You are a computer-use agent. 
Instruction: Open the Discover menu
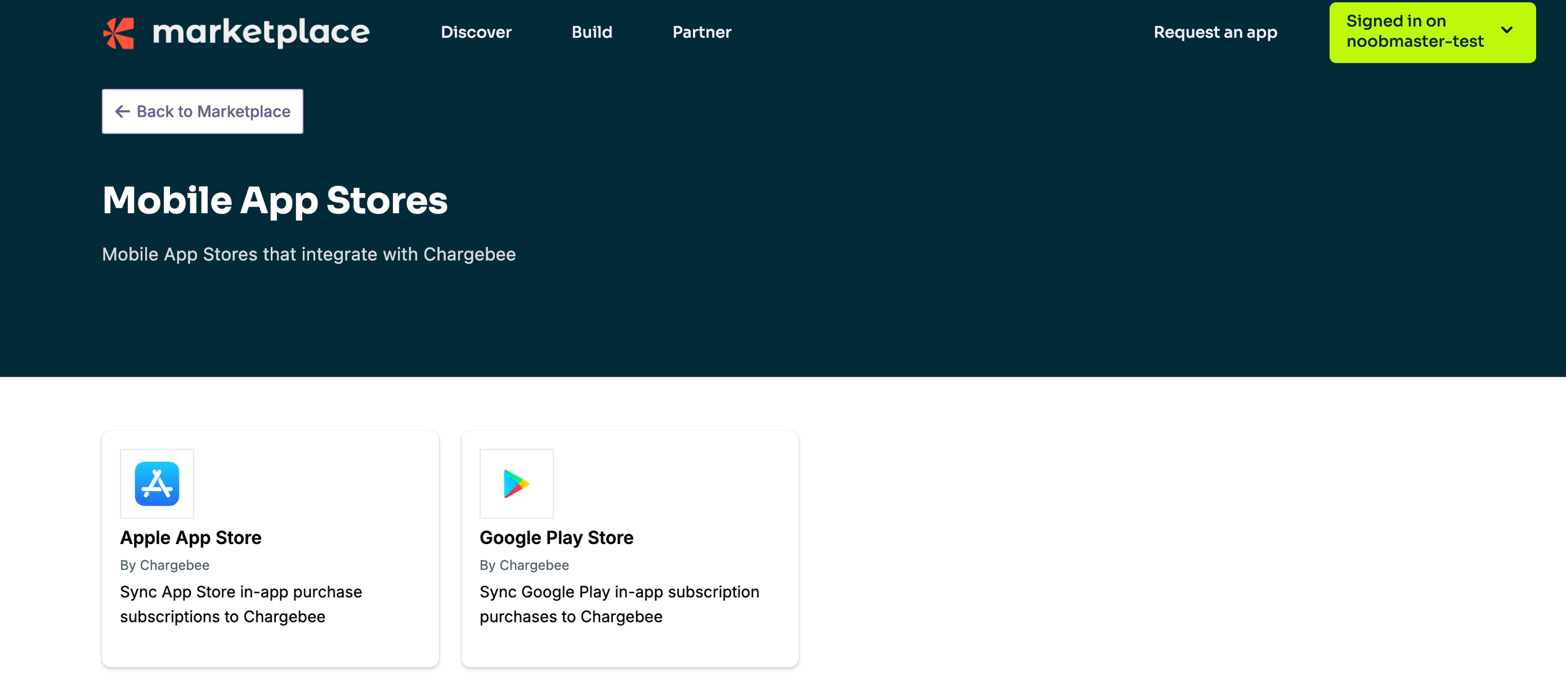(476, 32)
